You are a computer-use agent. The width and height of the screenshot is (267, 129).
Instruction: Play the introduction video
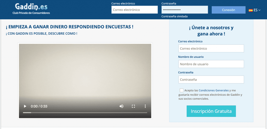tap(25, 106)
